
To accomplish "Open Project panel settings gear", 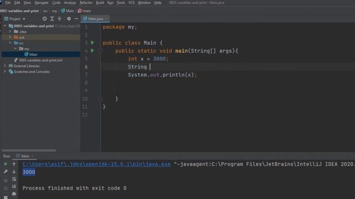I will tap(69, 19).
